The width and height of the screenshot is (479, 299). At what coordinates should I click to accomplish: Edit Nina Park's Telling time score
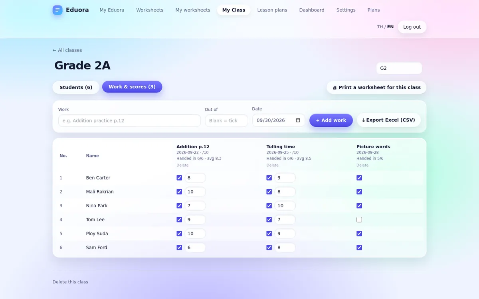(x=285, y=206)
